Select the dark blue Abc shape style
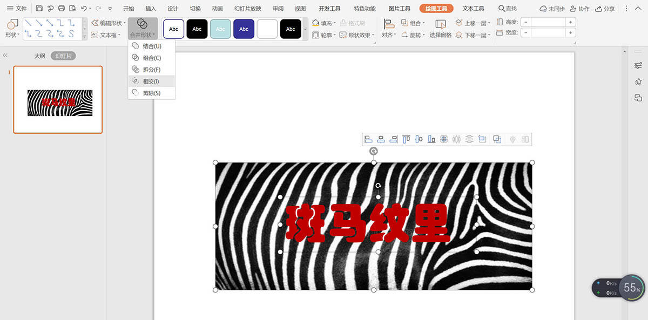This screenshot has height=320, width=648. (244, 29)
